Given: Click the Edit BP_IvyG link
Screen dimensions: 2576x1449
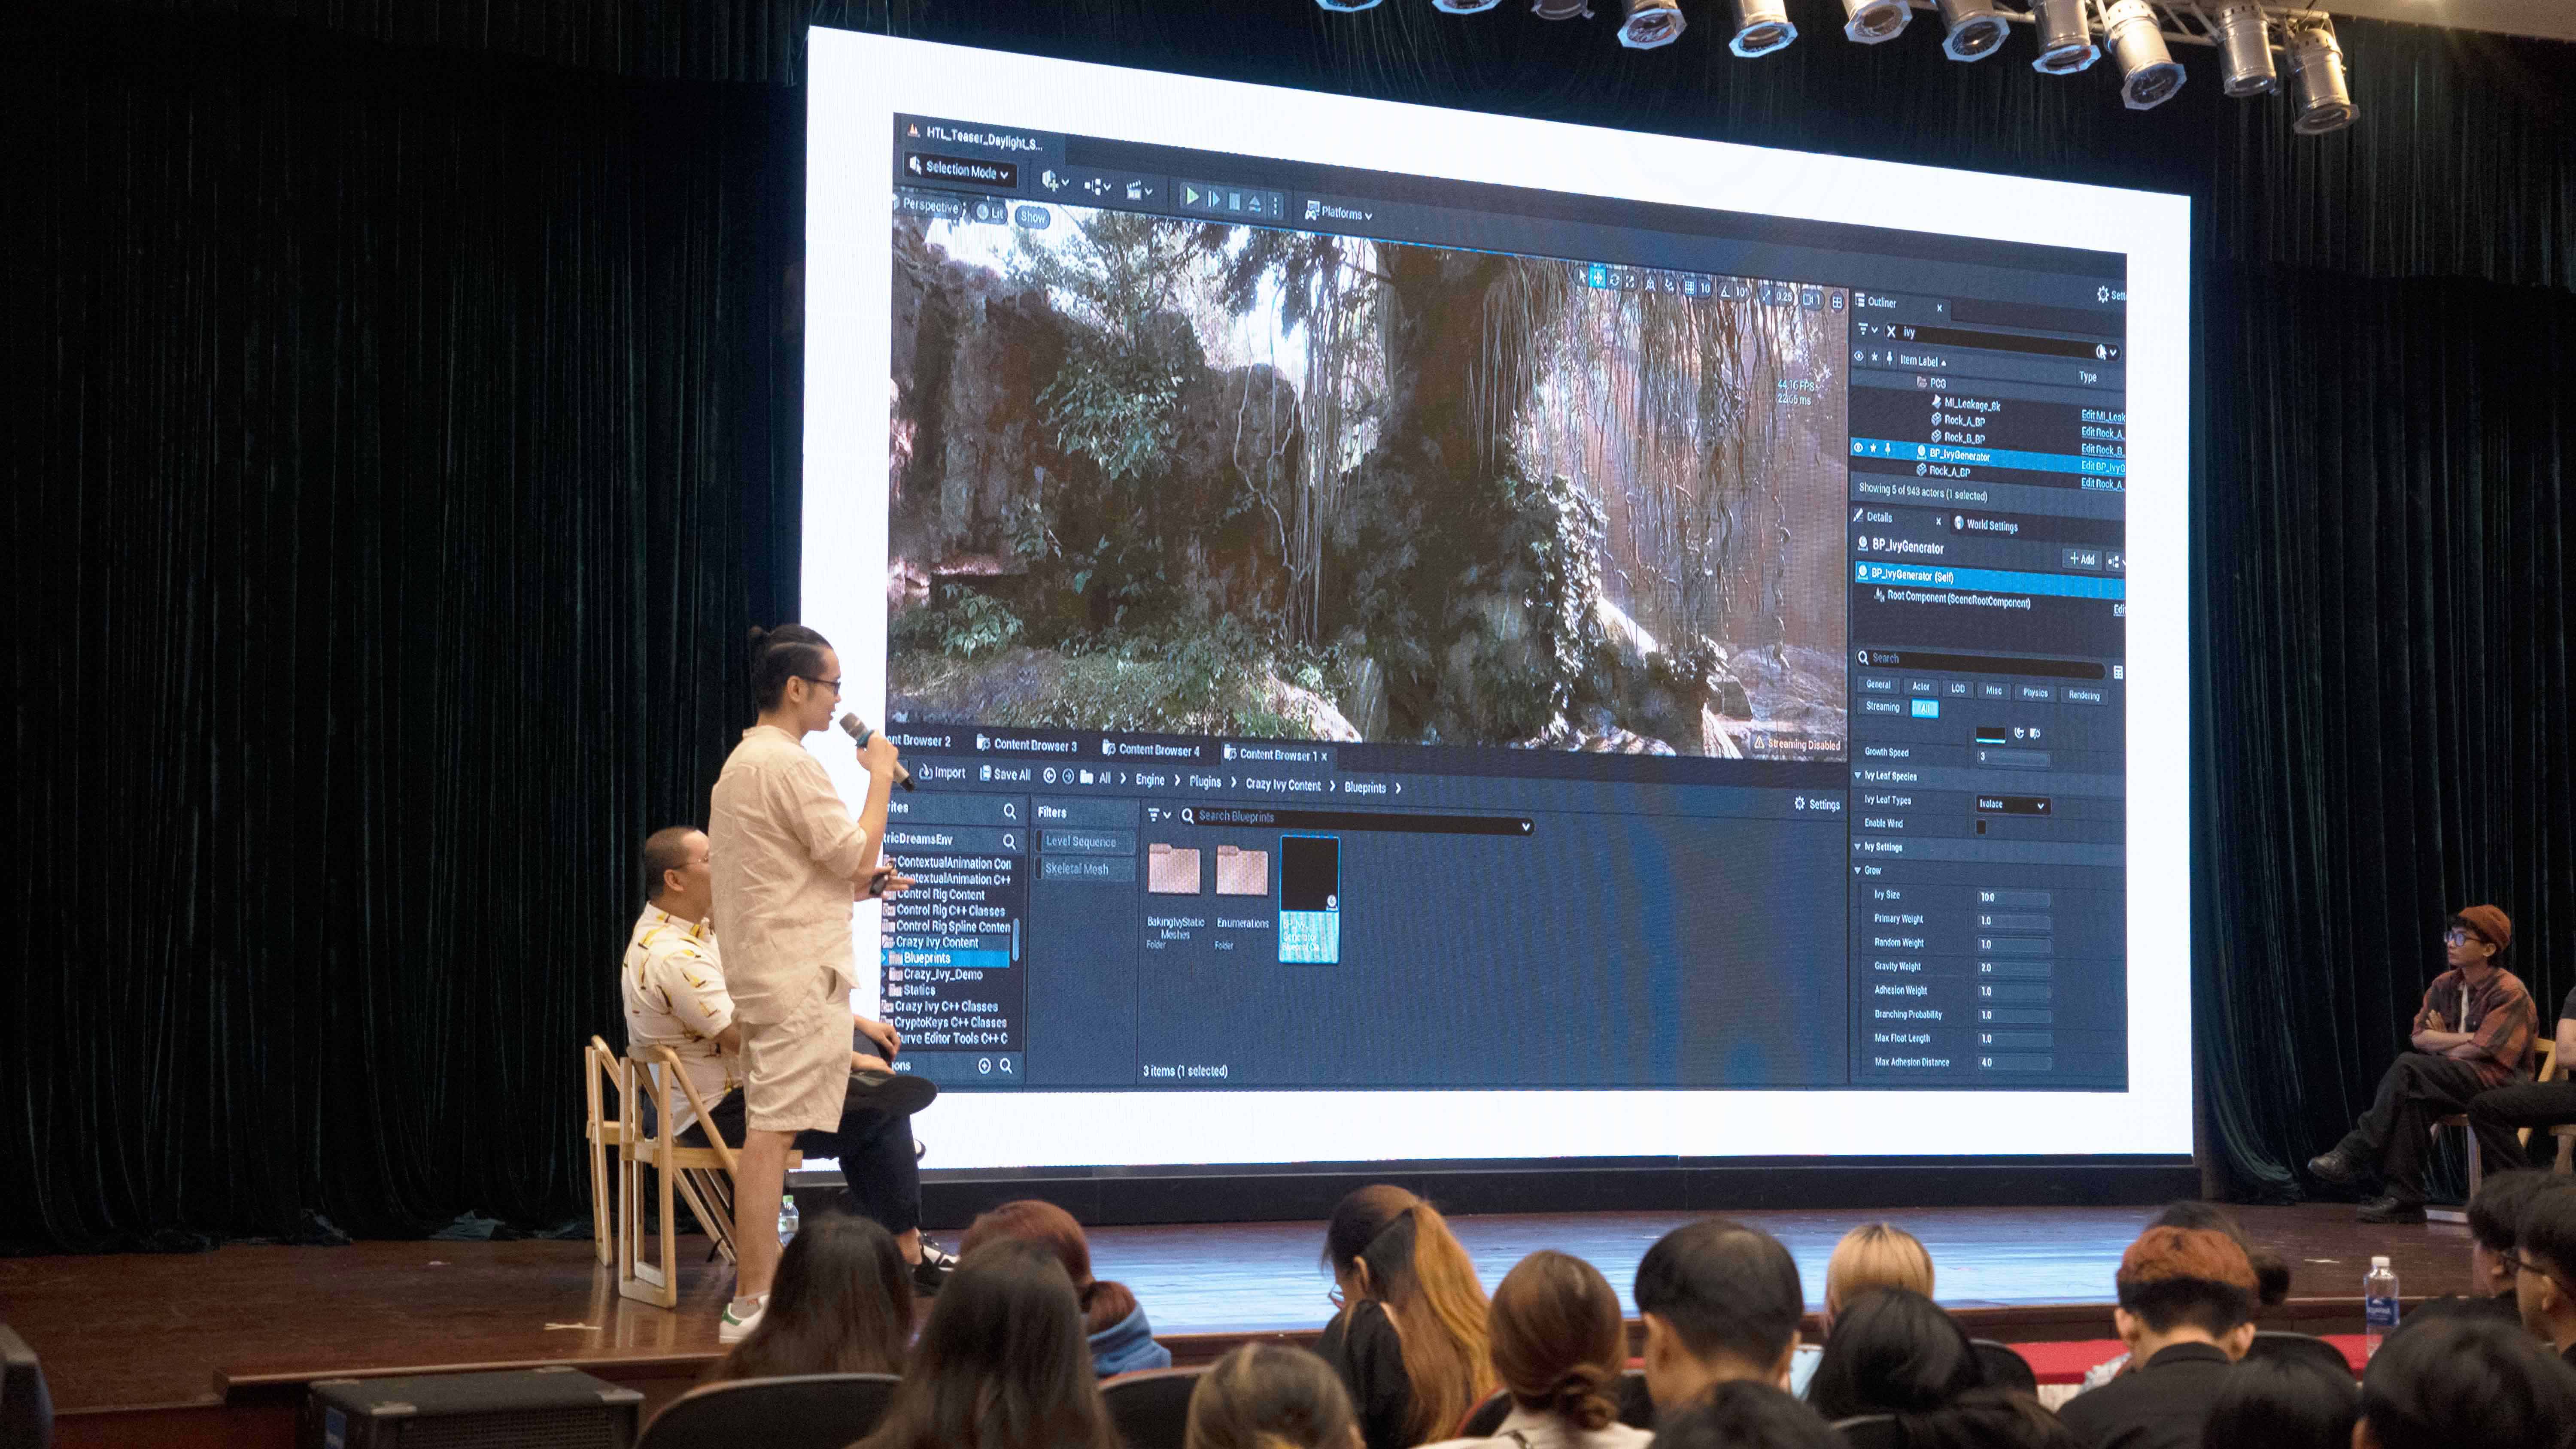Looking at the screenshot, I should (x=2102, y=466).
